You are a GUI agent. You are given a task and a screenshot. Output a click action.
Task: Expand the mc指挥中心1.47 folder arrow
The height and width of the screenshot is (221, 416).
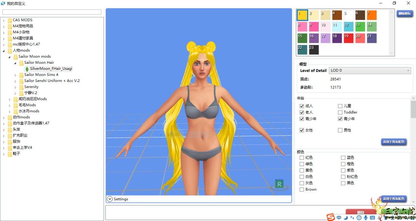pyautogui.click(x=4, y=45)
